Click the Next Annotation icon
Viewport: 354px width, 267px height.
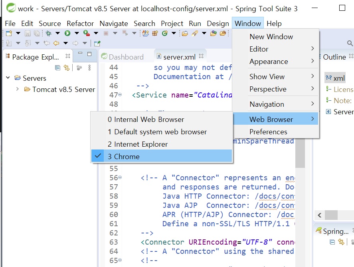pos(8,43)
